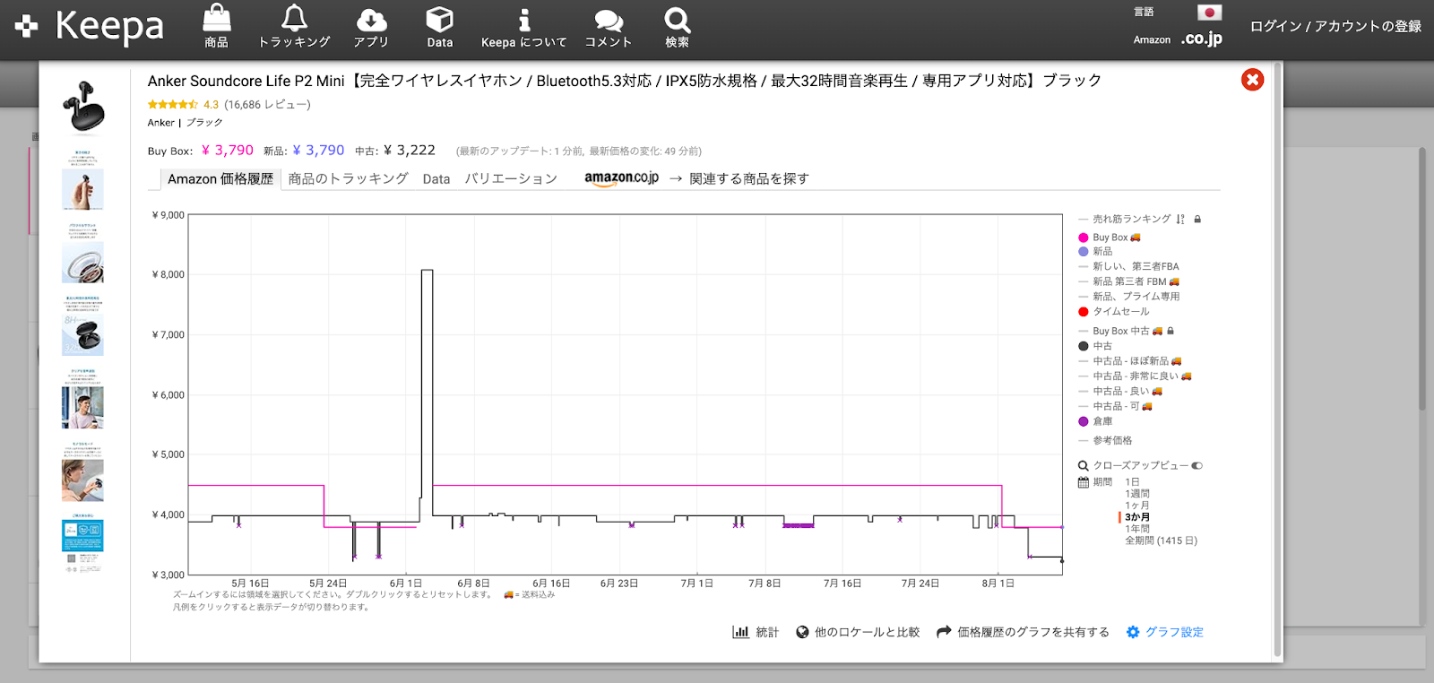Viewport: 1434px width, 683px height.
Task: Click the Keepa logo
Action: (x=90, y=26)
